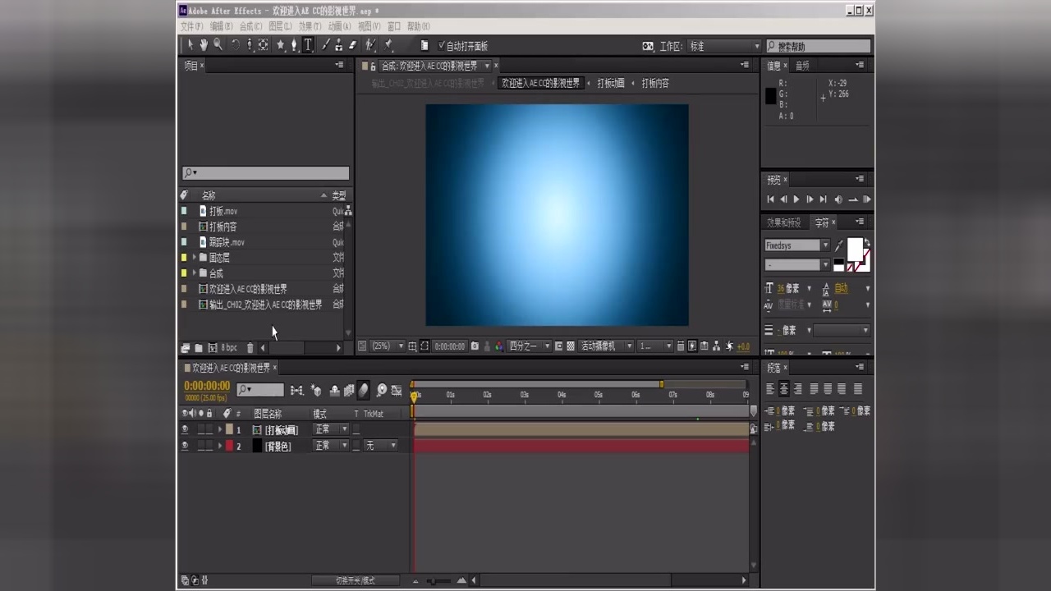Select the Brush tool

325,45
